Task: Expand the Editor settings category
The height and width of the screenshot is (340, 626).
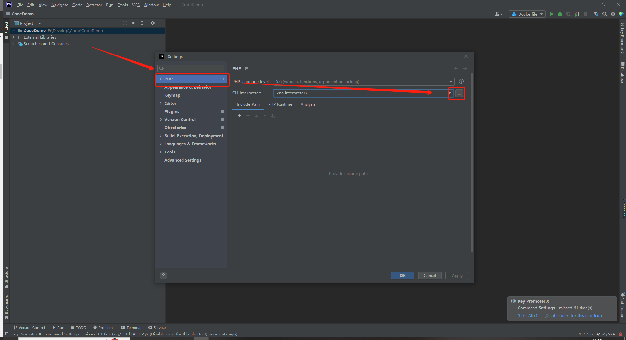Action: (x=161, y=103)
